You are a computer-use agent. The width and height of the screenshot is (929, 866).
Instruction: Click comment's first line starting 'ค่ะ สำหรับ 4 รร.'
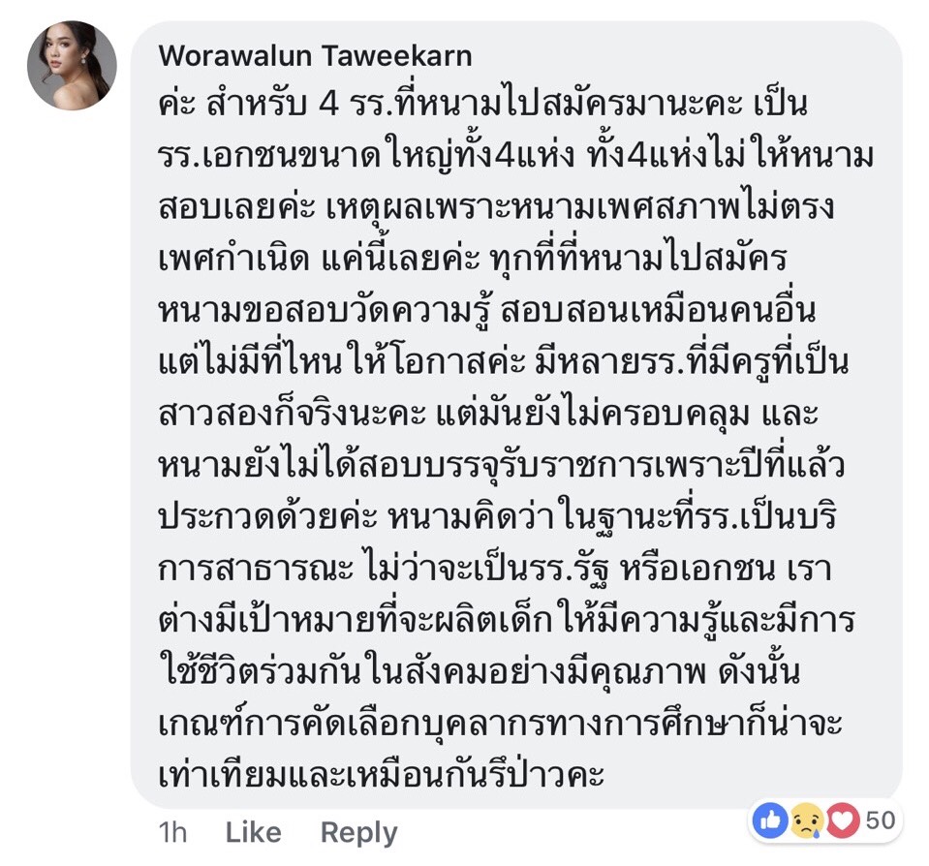point(482,104)
